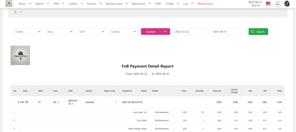Click the green Search button

258,32
